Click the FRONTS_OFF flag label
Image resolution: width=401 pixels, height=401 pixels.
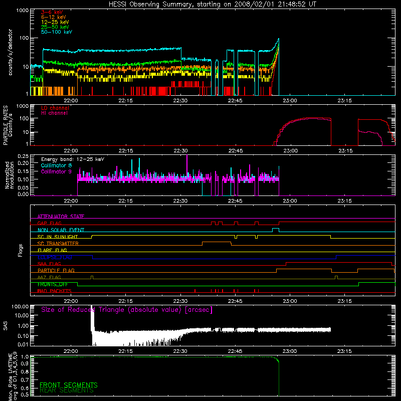coord(53,284)
